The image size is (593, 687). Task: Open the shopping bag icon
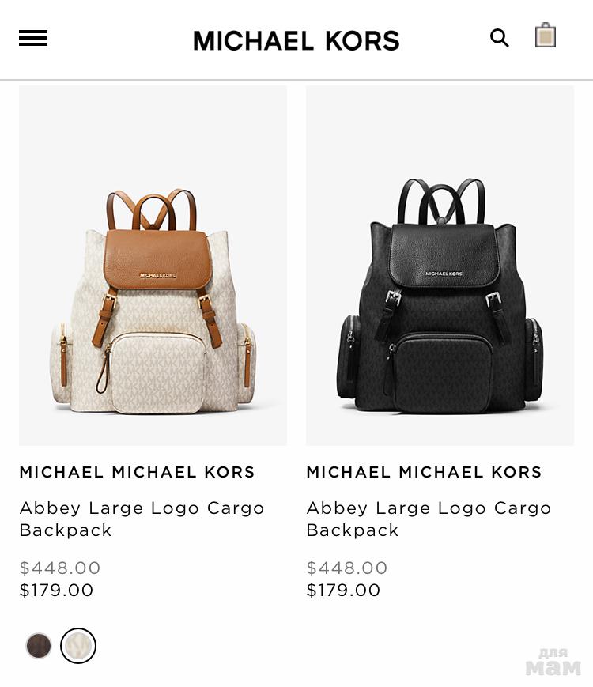point(546,35)
